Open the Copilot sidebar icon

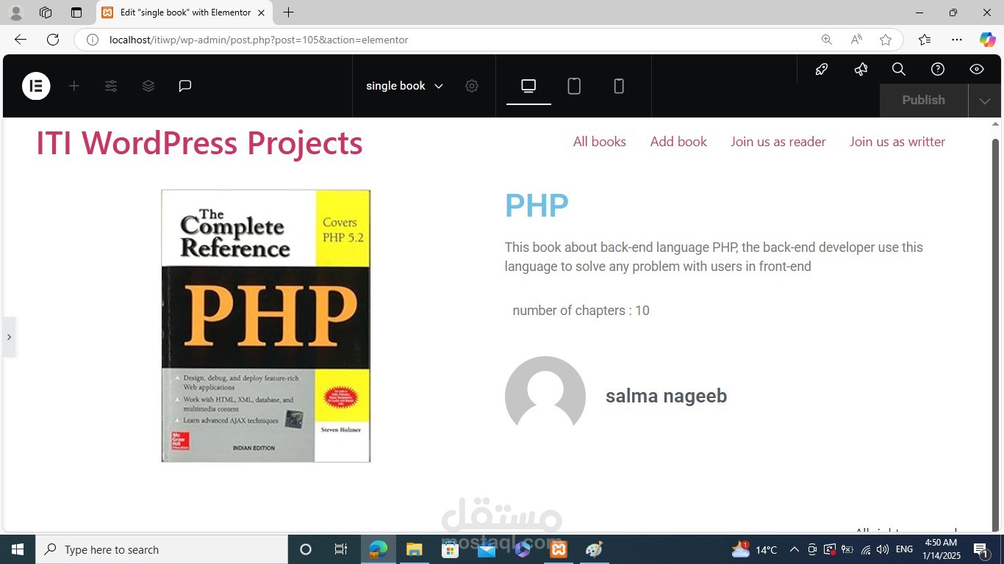tap(987, 40)
